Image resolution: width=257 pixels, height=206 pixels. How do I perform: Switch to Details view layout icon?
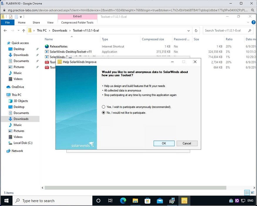click(x=247, y=193)
